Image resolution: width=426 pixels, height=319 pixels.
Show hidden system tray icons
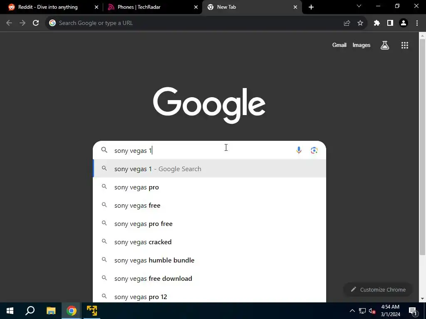[x=352, y=311]
